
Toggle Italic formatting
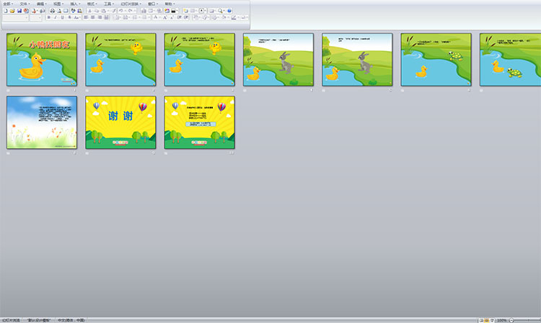point(55,17)
